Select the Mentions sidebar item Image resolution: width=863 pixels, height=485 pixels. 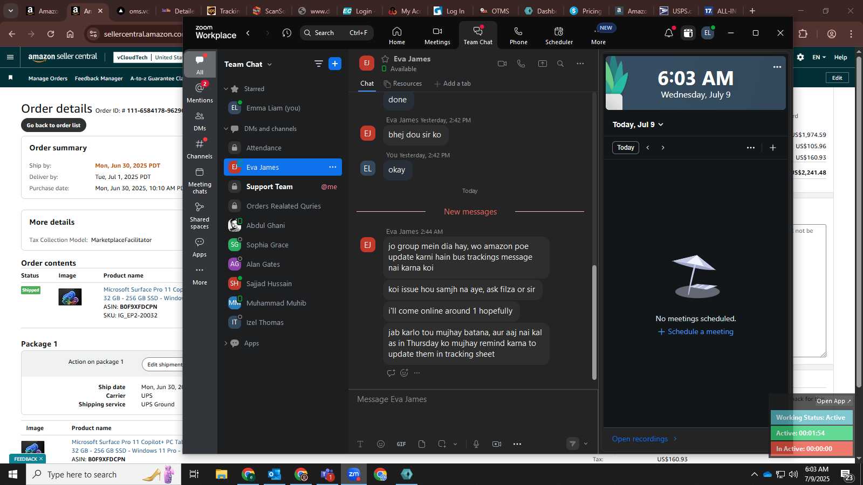click(x=200, y=92)
